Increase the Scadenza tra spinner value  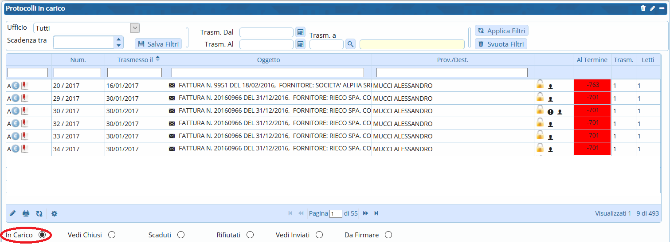[118, 39]
